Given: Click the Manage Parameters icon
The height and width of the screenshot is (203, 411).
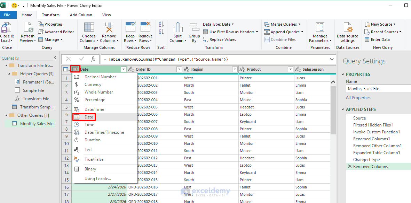Looking at the screenshot, I should [320, 28].
